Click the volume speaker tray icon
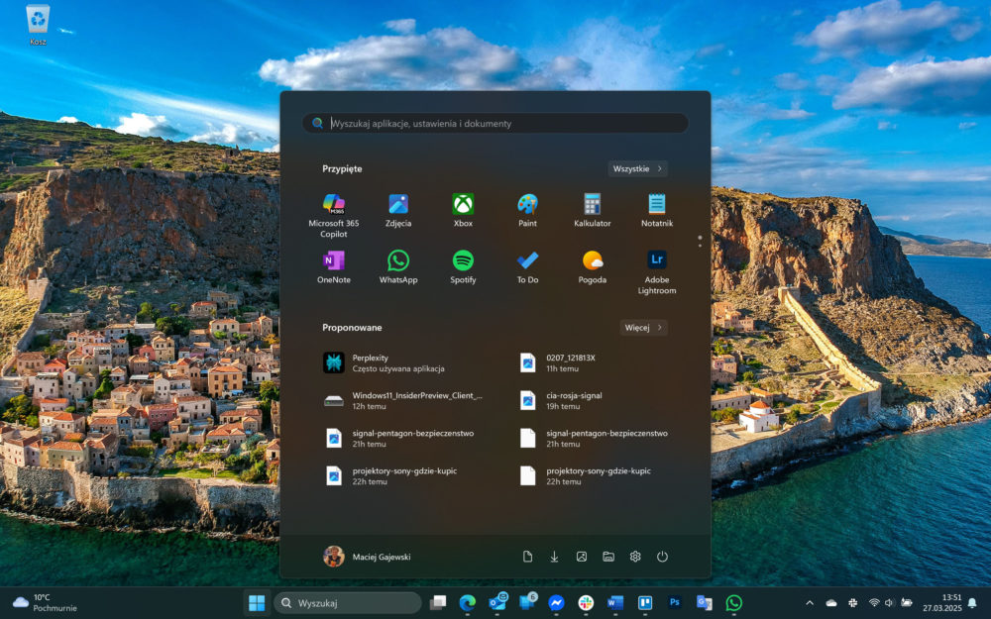This screenshot has width=991, height=619. tap(889, 603)
